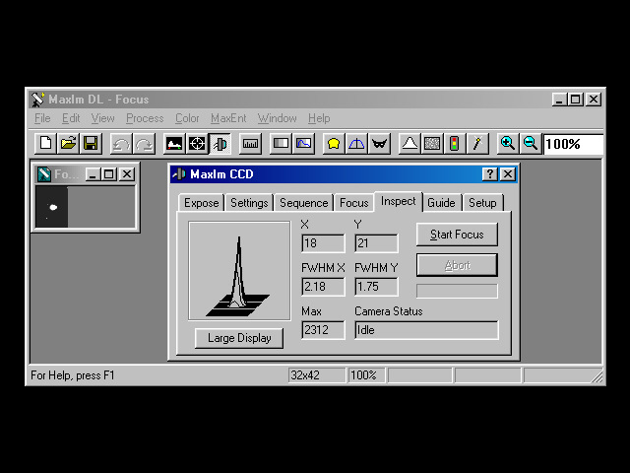This screenshot has width=630, height=473.
Task: Open the Edit menu
Action: click(71, 118)
